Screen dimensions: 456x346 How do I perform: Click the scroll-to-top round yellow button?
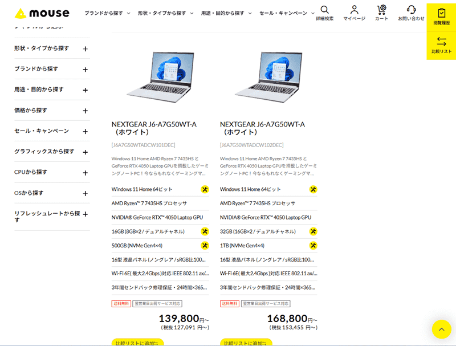(x=441, y=329)
